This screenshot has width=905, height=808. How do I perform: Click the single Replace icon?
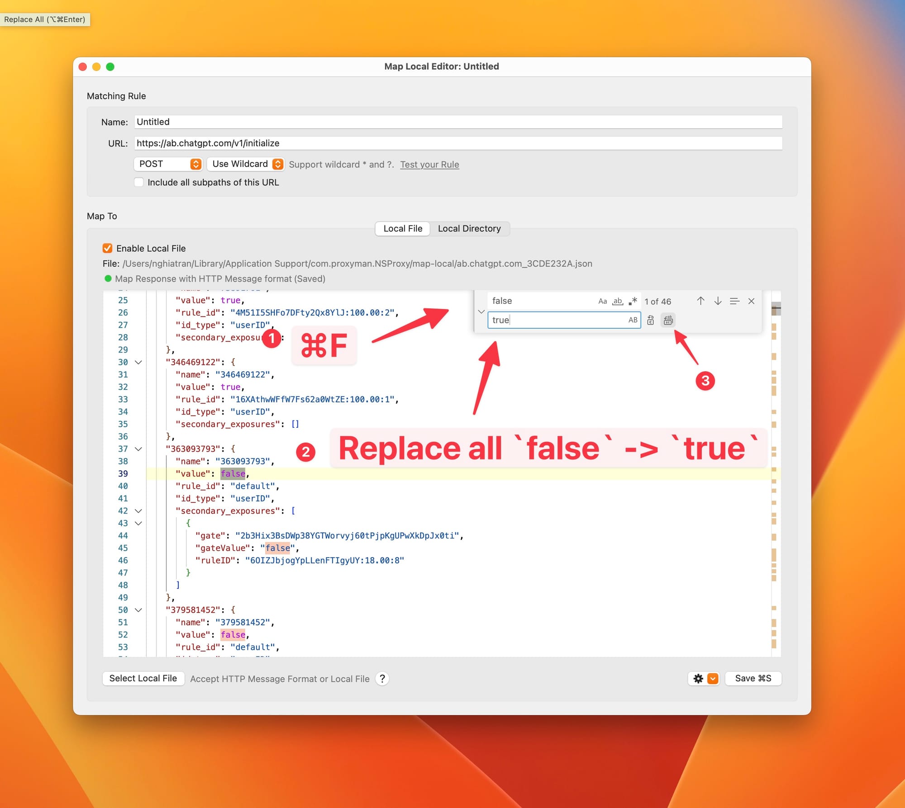click(x=650, y=321)
